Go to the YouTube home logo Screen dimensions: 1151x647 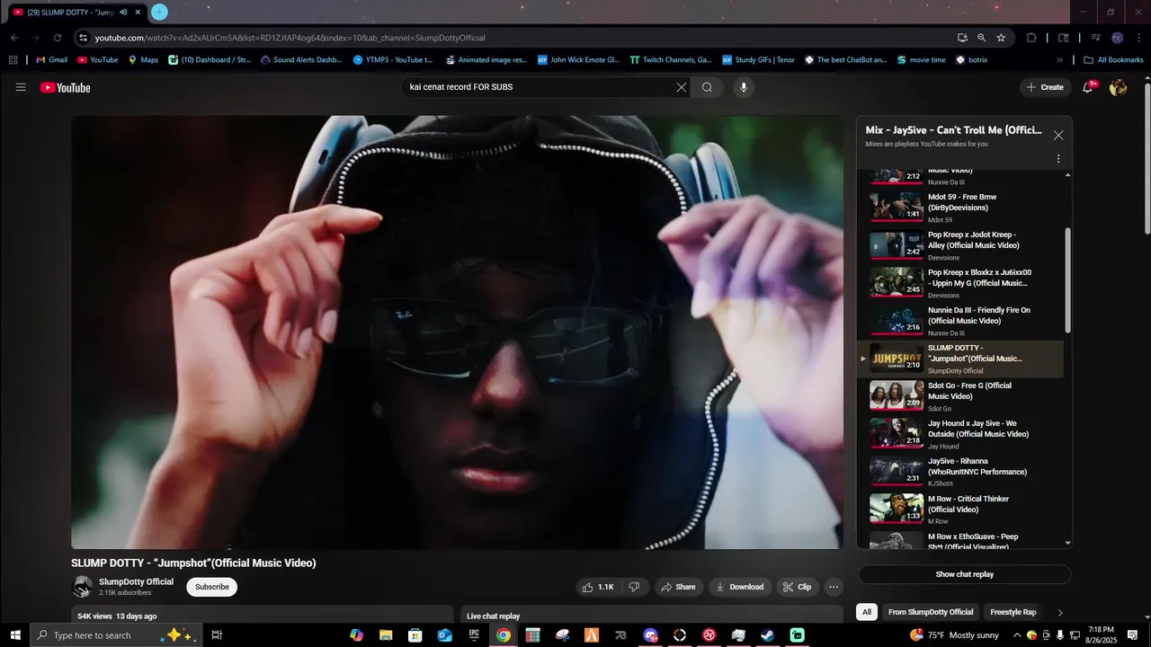(65, 87)
